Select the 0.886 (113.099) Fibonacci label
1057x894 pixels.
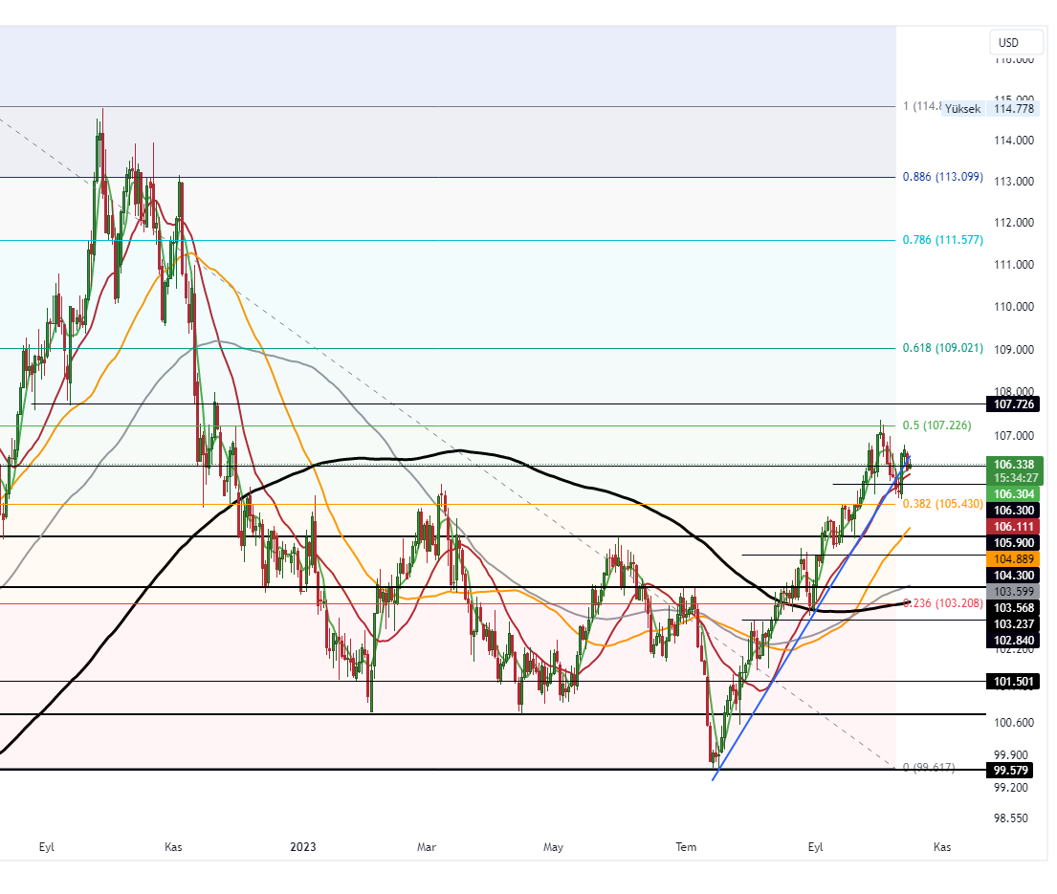pyautogui.click(x=942, y=178)
